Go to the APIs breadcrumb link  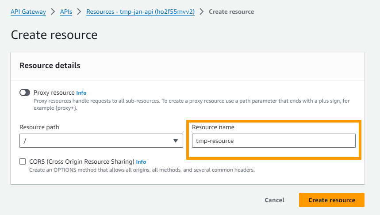[66, 12]
